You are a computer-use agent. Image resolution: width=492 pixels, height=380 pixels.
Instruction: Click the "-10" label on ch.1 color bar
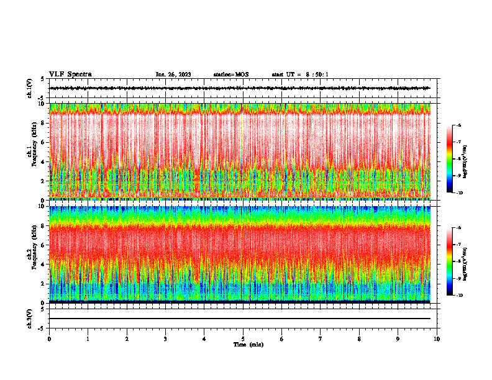click(459, 193)
